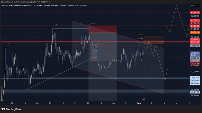Select the 81,581.1 red price label
The height and width of the screenshot is (113, 202).
195,20
